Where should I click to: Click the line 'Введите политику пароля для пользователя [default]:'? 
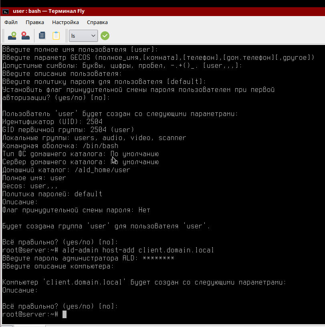pyautogui.click(x=104, y=81)
